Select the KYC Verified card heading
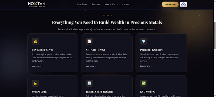This screenshot has width=216, height=97. click(x=148, y=92)
